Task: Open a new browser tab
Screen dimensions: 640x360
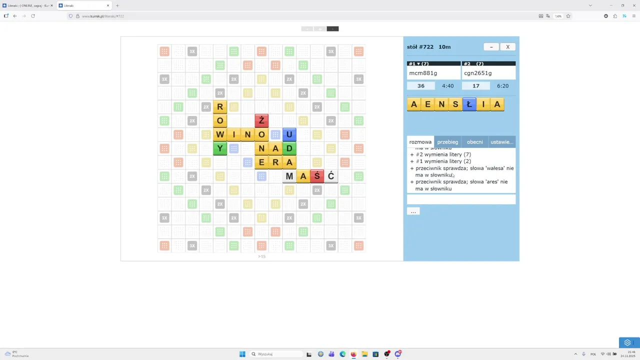Action: 117,5
